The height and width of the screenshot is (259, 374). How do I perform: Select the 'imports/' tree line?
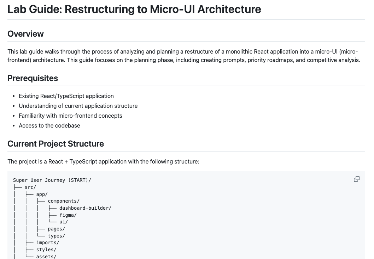pos(48,242)
